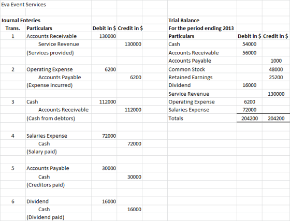Select the Accounts Payable credit value 1000
Image resolution: width=290 pixels, height=221 pixels.
[276, 61]
